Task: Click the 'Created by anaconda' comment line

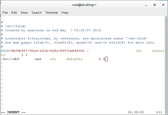Action: (x=51, y=30)
